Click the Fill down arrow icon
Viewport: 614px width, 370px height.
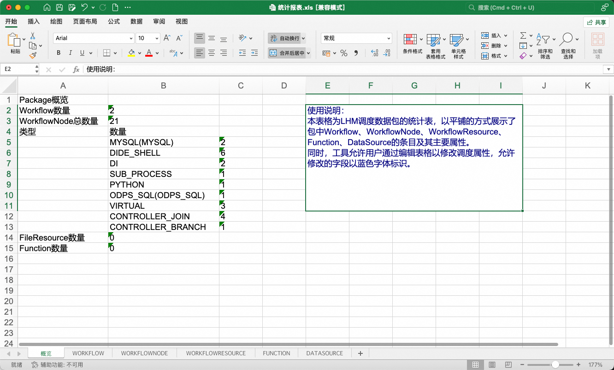coord(523,46)
